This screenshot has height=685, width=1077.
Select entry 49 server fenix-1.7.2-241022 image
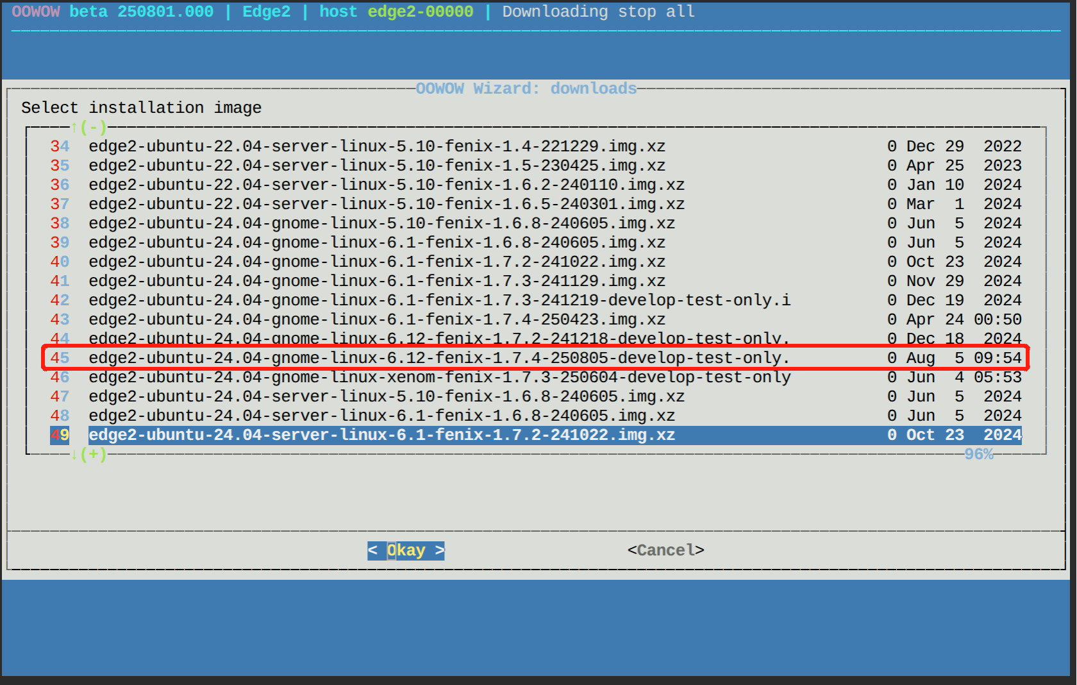click(x=381, y=435)
